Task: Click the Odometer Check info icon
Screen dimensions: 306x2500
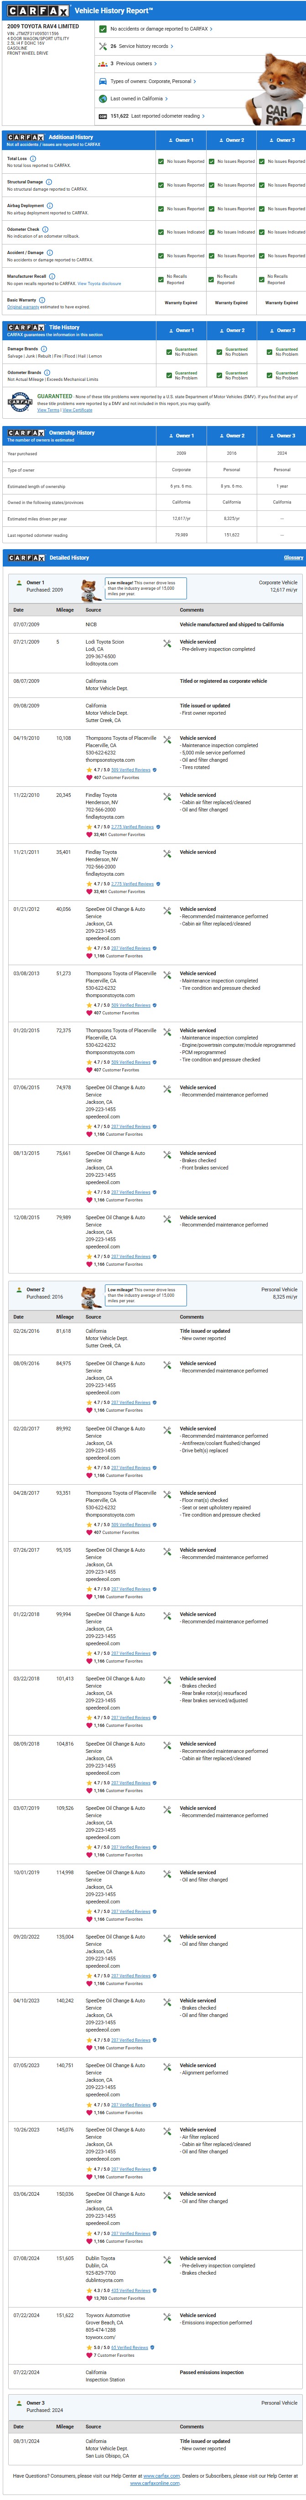Action: click(46, 229)
